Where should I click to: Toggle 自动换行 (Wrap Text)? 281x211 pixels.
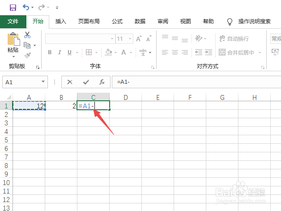coord(234,39)
